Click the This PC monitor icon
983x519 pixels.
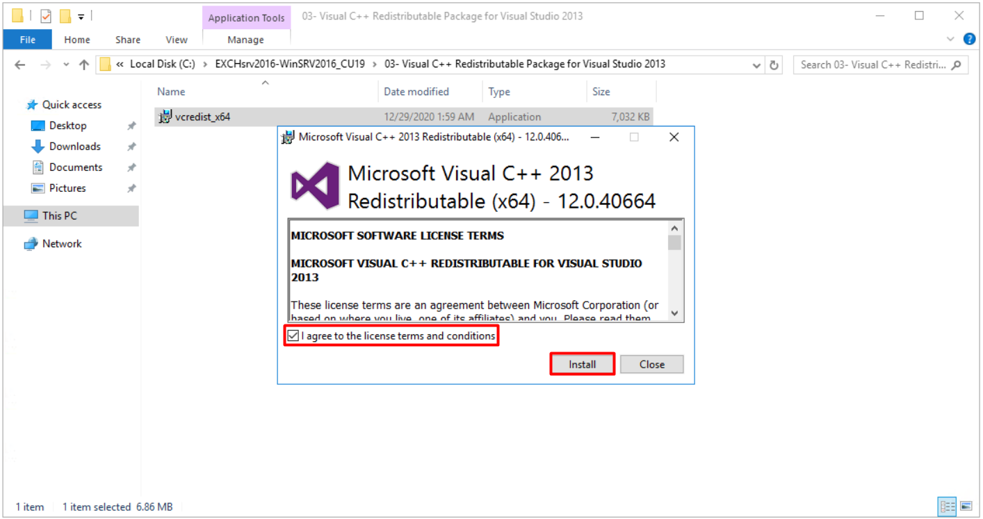point(31,216)
